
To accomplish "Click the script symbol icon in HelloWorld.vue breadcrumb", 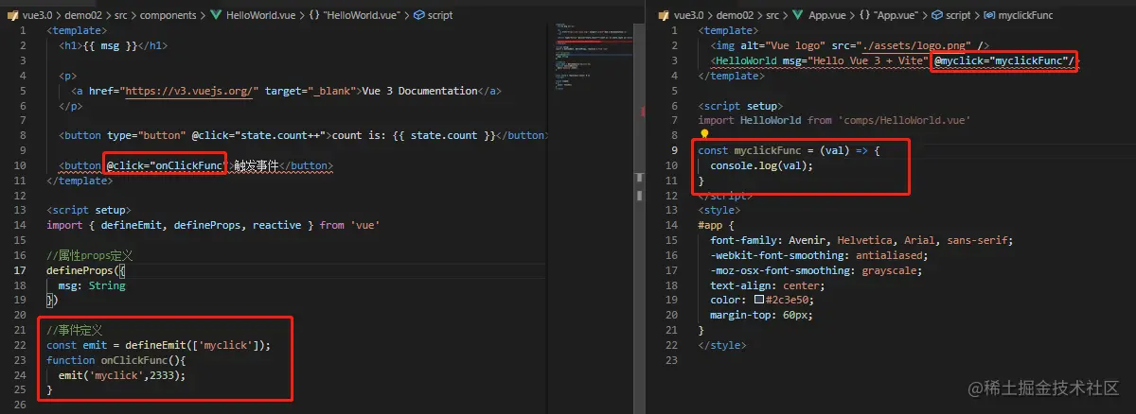I will 418,15.
